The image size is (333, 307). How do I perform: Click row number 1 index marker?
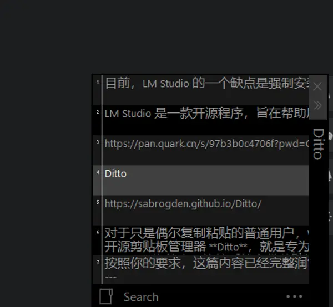(98, 82)
